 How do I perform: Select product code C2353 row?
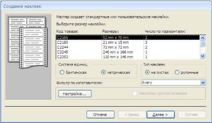click(x=128, y=57)
